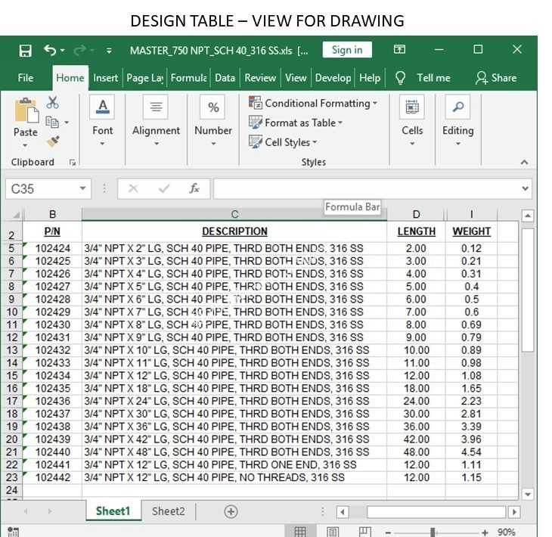The width and height of the screenshot is (552, 537).
Task: Click the Redo arrow icon
Action: point(79,51)
